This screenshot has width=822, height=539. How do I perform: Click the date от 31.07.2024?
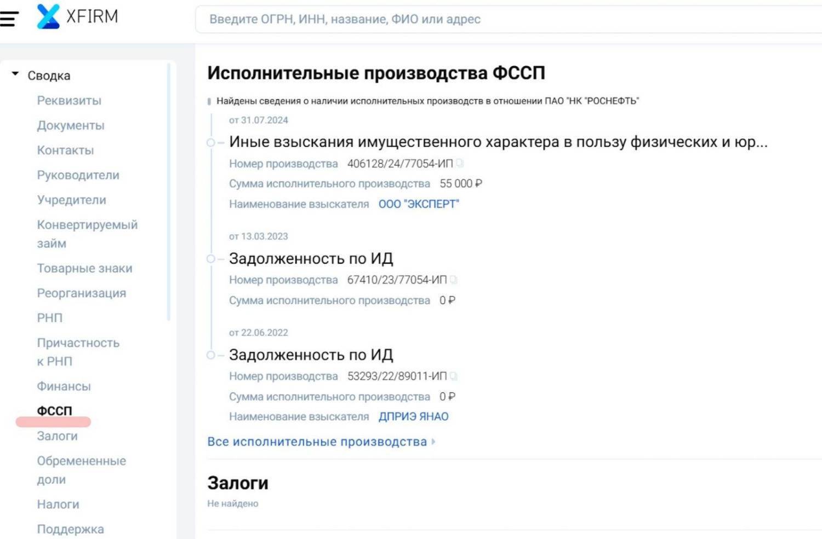(258, 120)
